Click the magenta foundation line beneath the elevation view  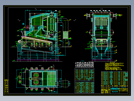pos(38,60)
